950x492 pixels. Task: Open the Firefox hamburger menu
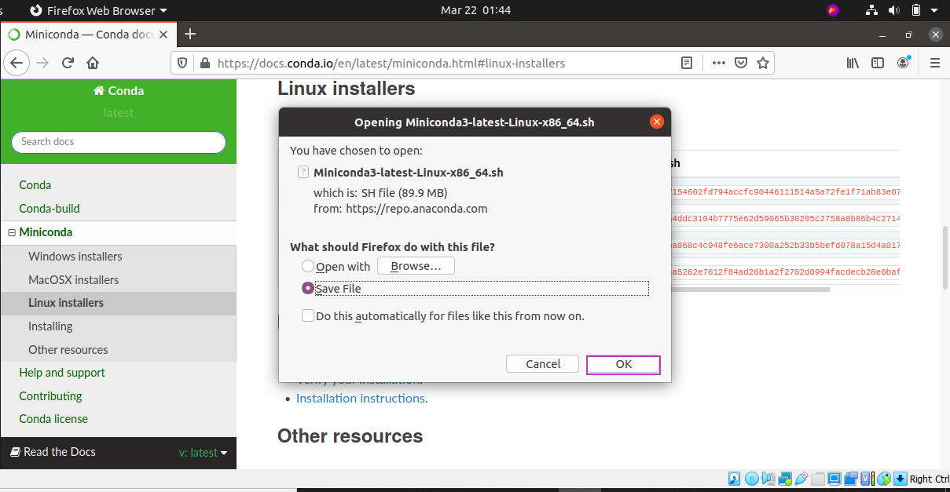(934, 63)
